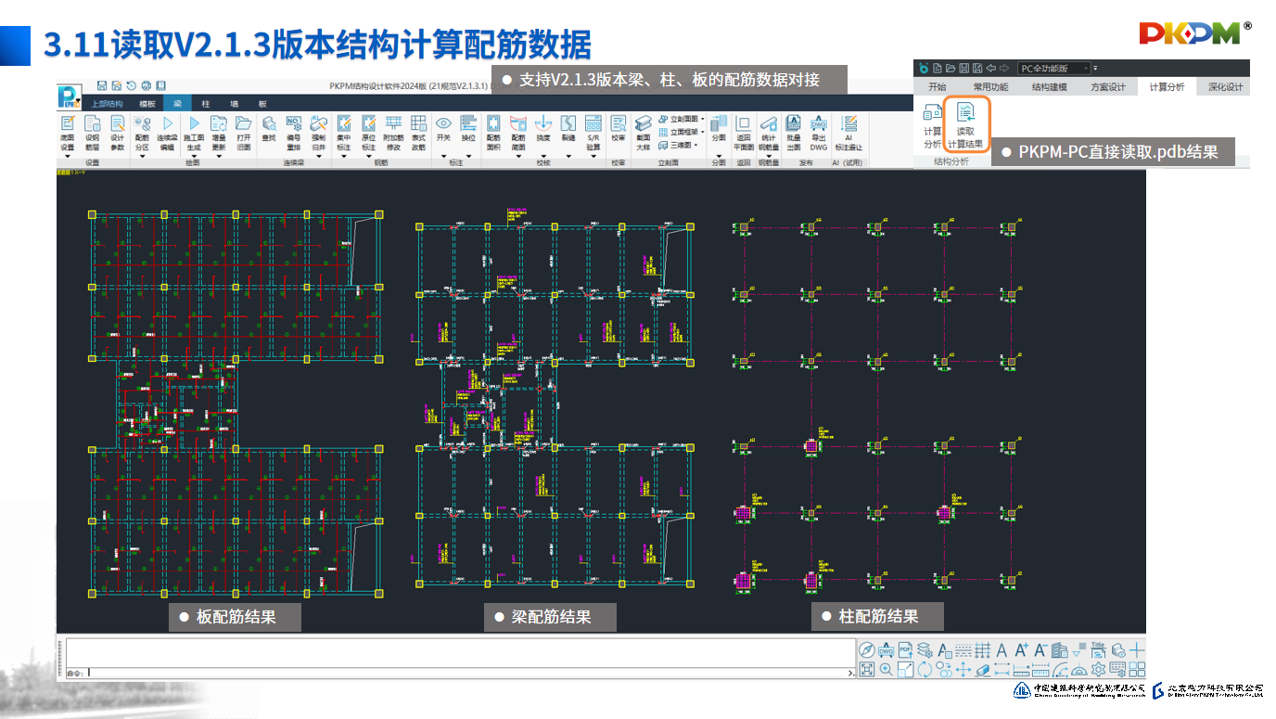The image size is (1276, 719).
Task: Click the 分图 split drawing tool
Action: point(719,128)
